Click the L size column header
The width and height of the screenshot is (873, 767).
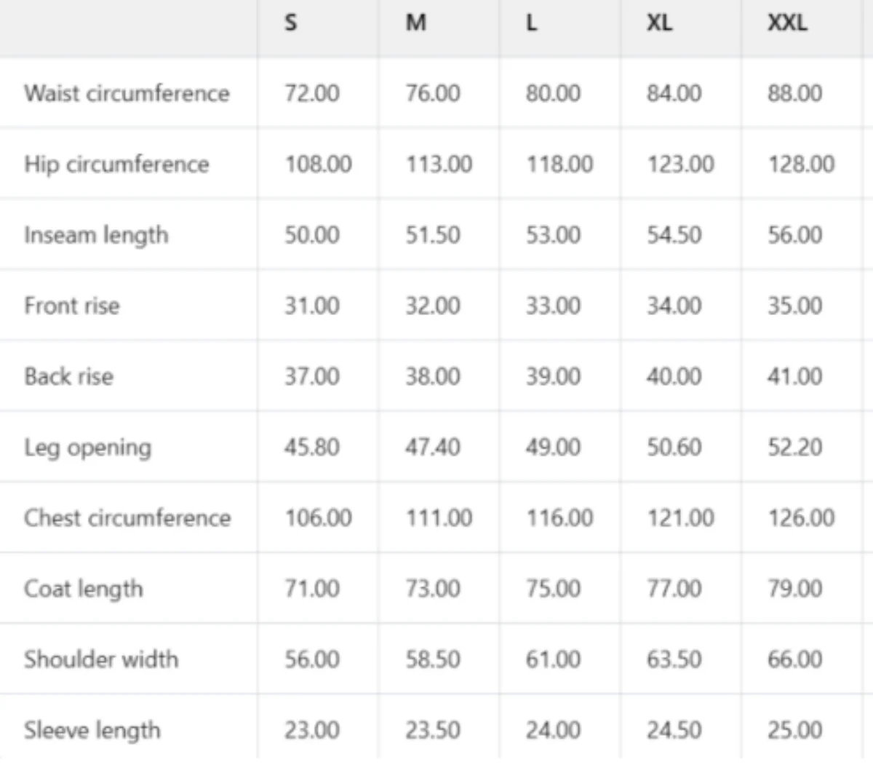click(532, 23)
